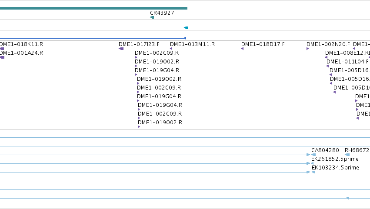Click the DME1-013M11.R label
This screenshot has width=370, height=209.
tap(192, 44)
